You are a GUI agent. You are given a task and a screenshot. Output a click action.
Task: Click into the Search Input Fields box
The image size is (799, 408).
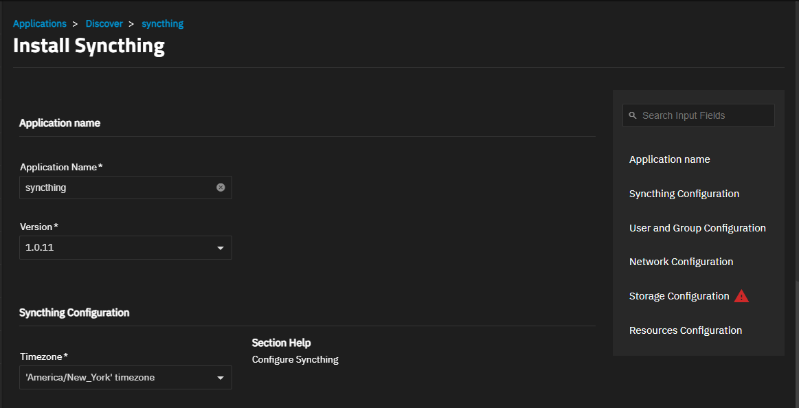point(699,115)
